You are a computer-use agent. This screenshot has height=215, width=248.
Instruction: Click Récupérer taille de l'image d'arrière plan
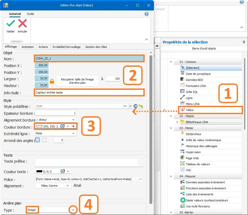coord(77,81)
